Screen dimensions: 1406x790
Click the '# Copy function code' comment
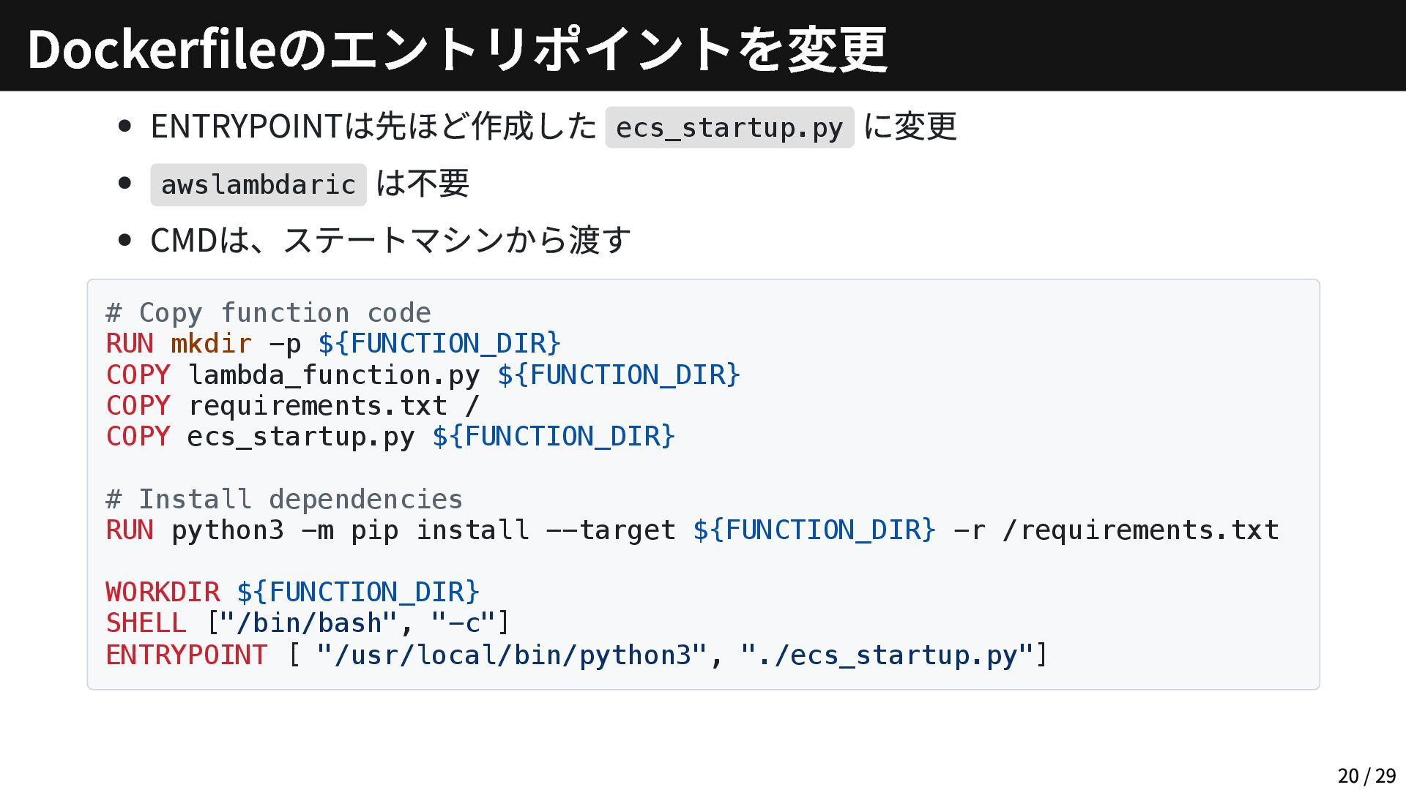coord(268,313)
